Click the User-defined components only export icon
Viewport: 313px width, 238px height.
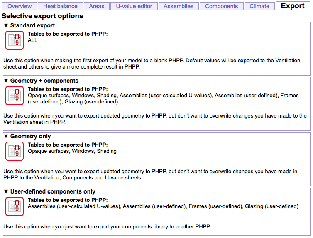click(15, 206)
